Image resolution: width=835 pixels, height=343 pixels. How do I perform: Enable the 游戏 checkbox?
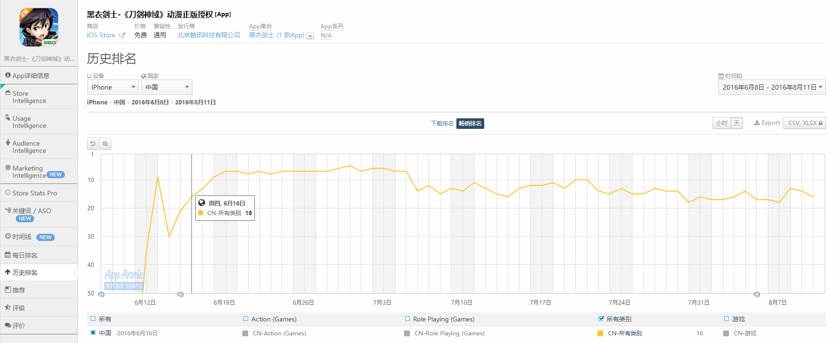click(727, 319)
